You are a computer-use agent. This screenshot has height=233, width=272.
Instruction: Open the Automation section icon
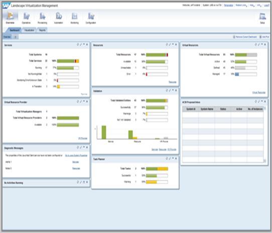59,16
